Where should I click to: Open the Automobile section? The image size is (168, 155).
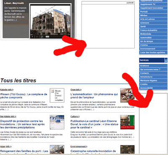153,38
